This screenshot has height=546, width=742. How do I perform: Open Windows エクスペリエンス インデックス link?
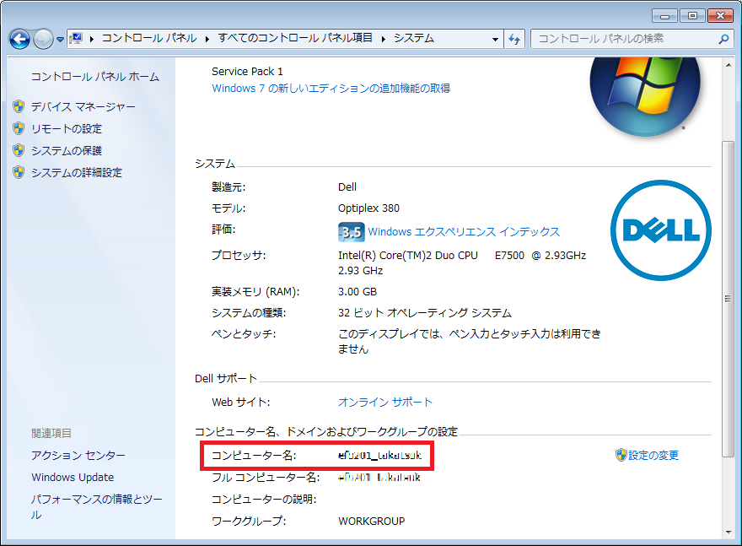464,231
